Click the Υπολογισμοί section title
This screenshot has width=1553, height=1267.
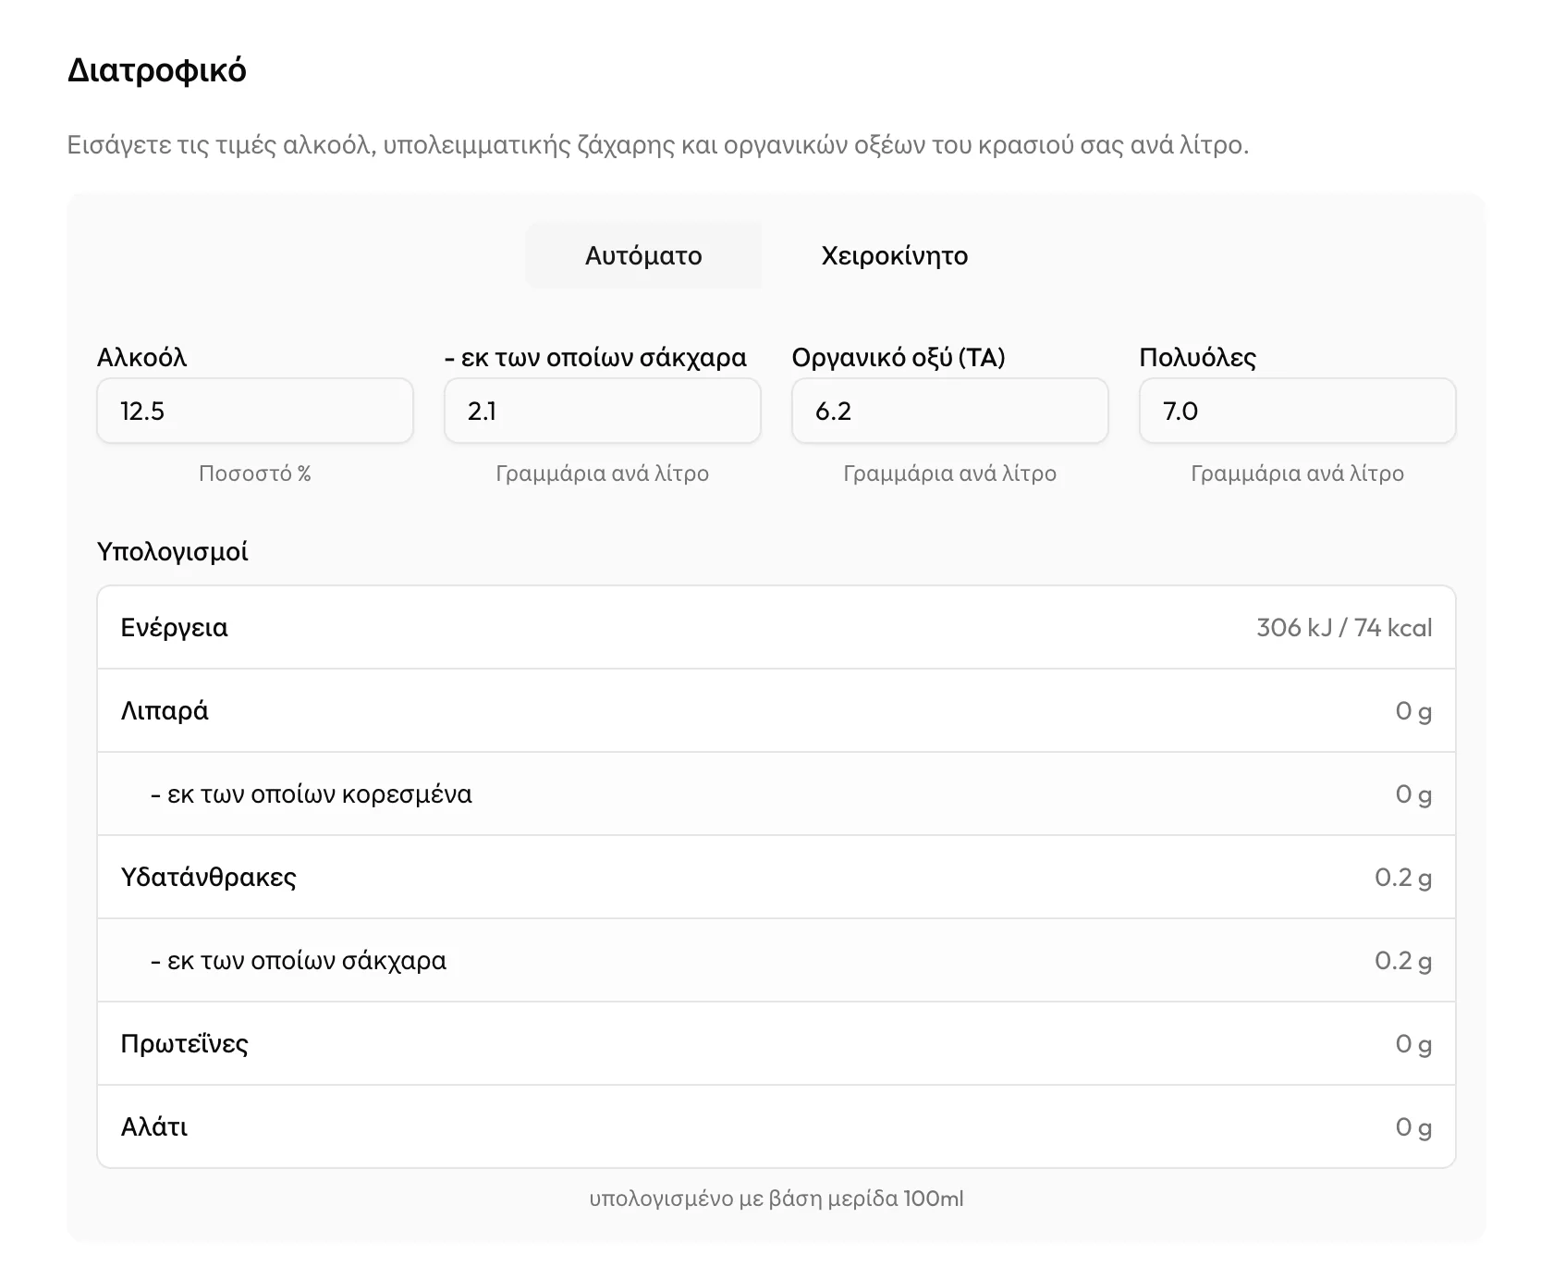coord(173,552)
